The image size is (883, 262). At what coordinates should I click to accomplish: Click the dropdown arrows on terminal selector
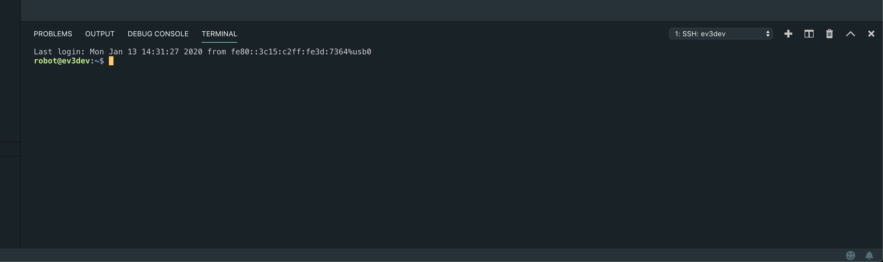pos(768,34)
